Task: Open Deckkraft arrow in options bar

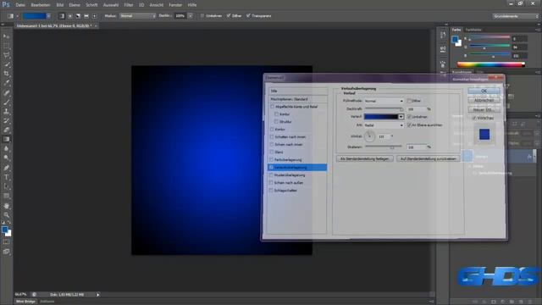Action: coord(190,16)
